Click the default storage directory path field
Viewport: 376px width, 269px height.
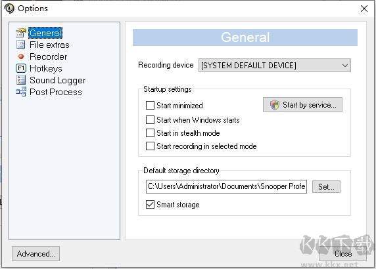[x=226, y=187]
